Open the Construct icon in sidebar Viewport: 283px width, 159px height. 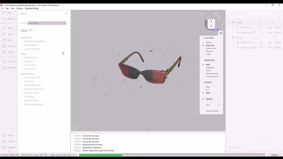[4, 61]
